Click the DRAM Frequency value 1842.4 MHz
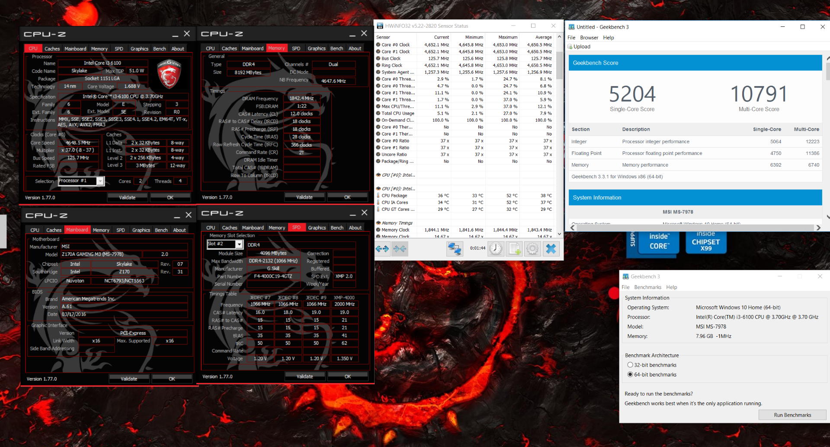The width and height of the screenshot is (830, 447). [x=301, y=98]
